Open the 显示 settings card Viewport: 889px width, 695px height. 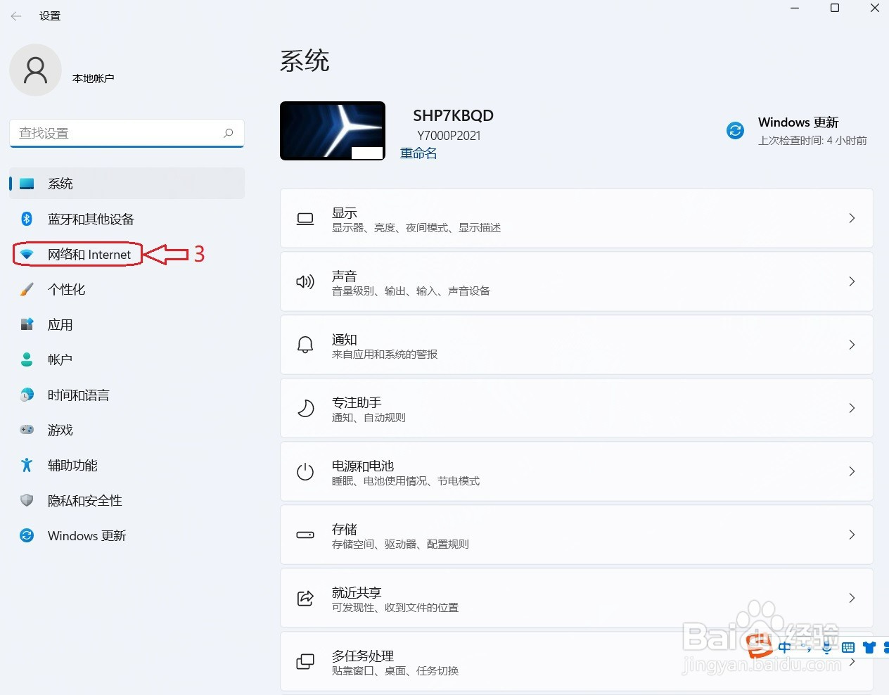[x=577, y=218]
